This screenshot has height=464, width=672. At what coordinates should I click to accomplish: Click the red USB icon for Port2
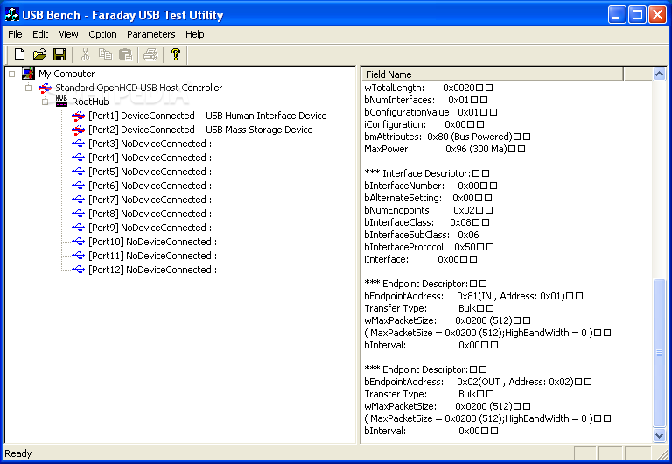79,130
